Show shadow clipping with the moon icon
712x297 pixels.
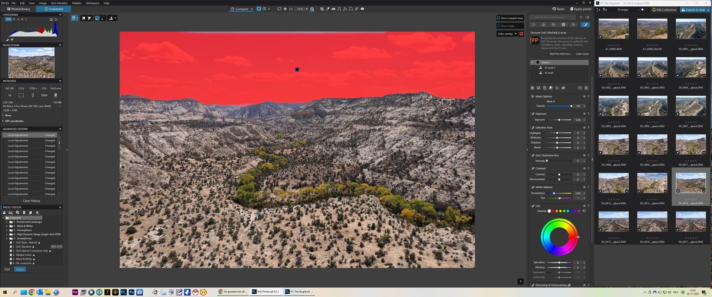tap(7, 40)
